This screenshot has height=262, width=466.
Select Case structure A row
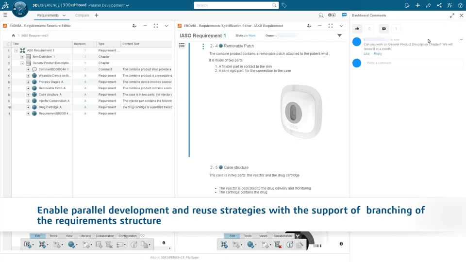click(x=92, y=95)
